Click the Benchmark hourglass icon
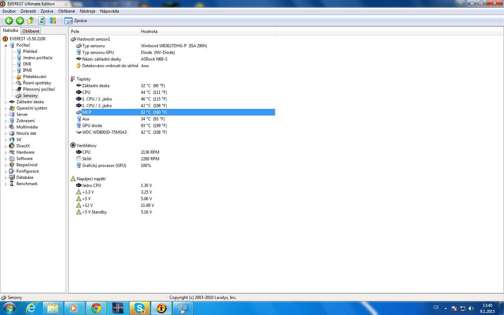 (x=12, y=184)
